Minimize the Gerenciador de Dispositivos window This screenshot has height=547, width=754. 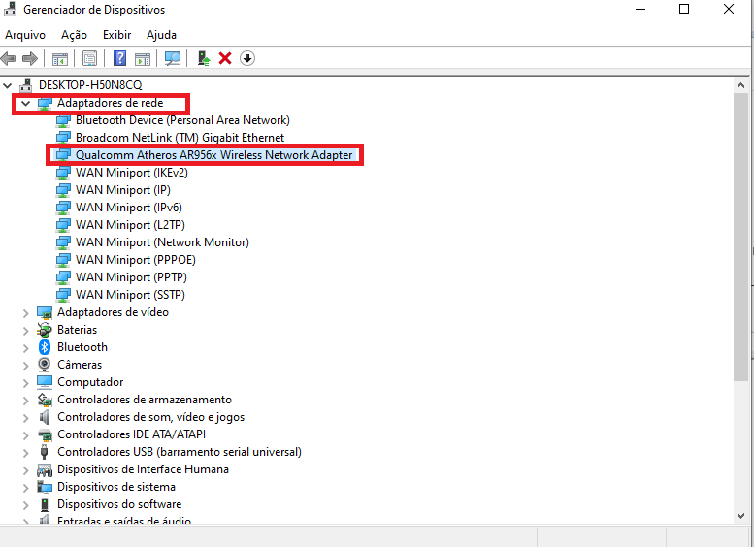[x=640, y=9]
